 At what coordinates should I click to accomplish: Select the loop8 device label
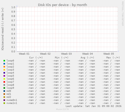point(10,85)
